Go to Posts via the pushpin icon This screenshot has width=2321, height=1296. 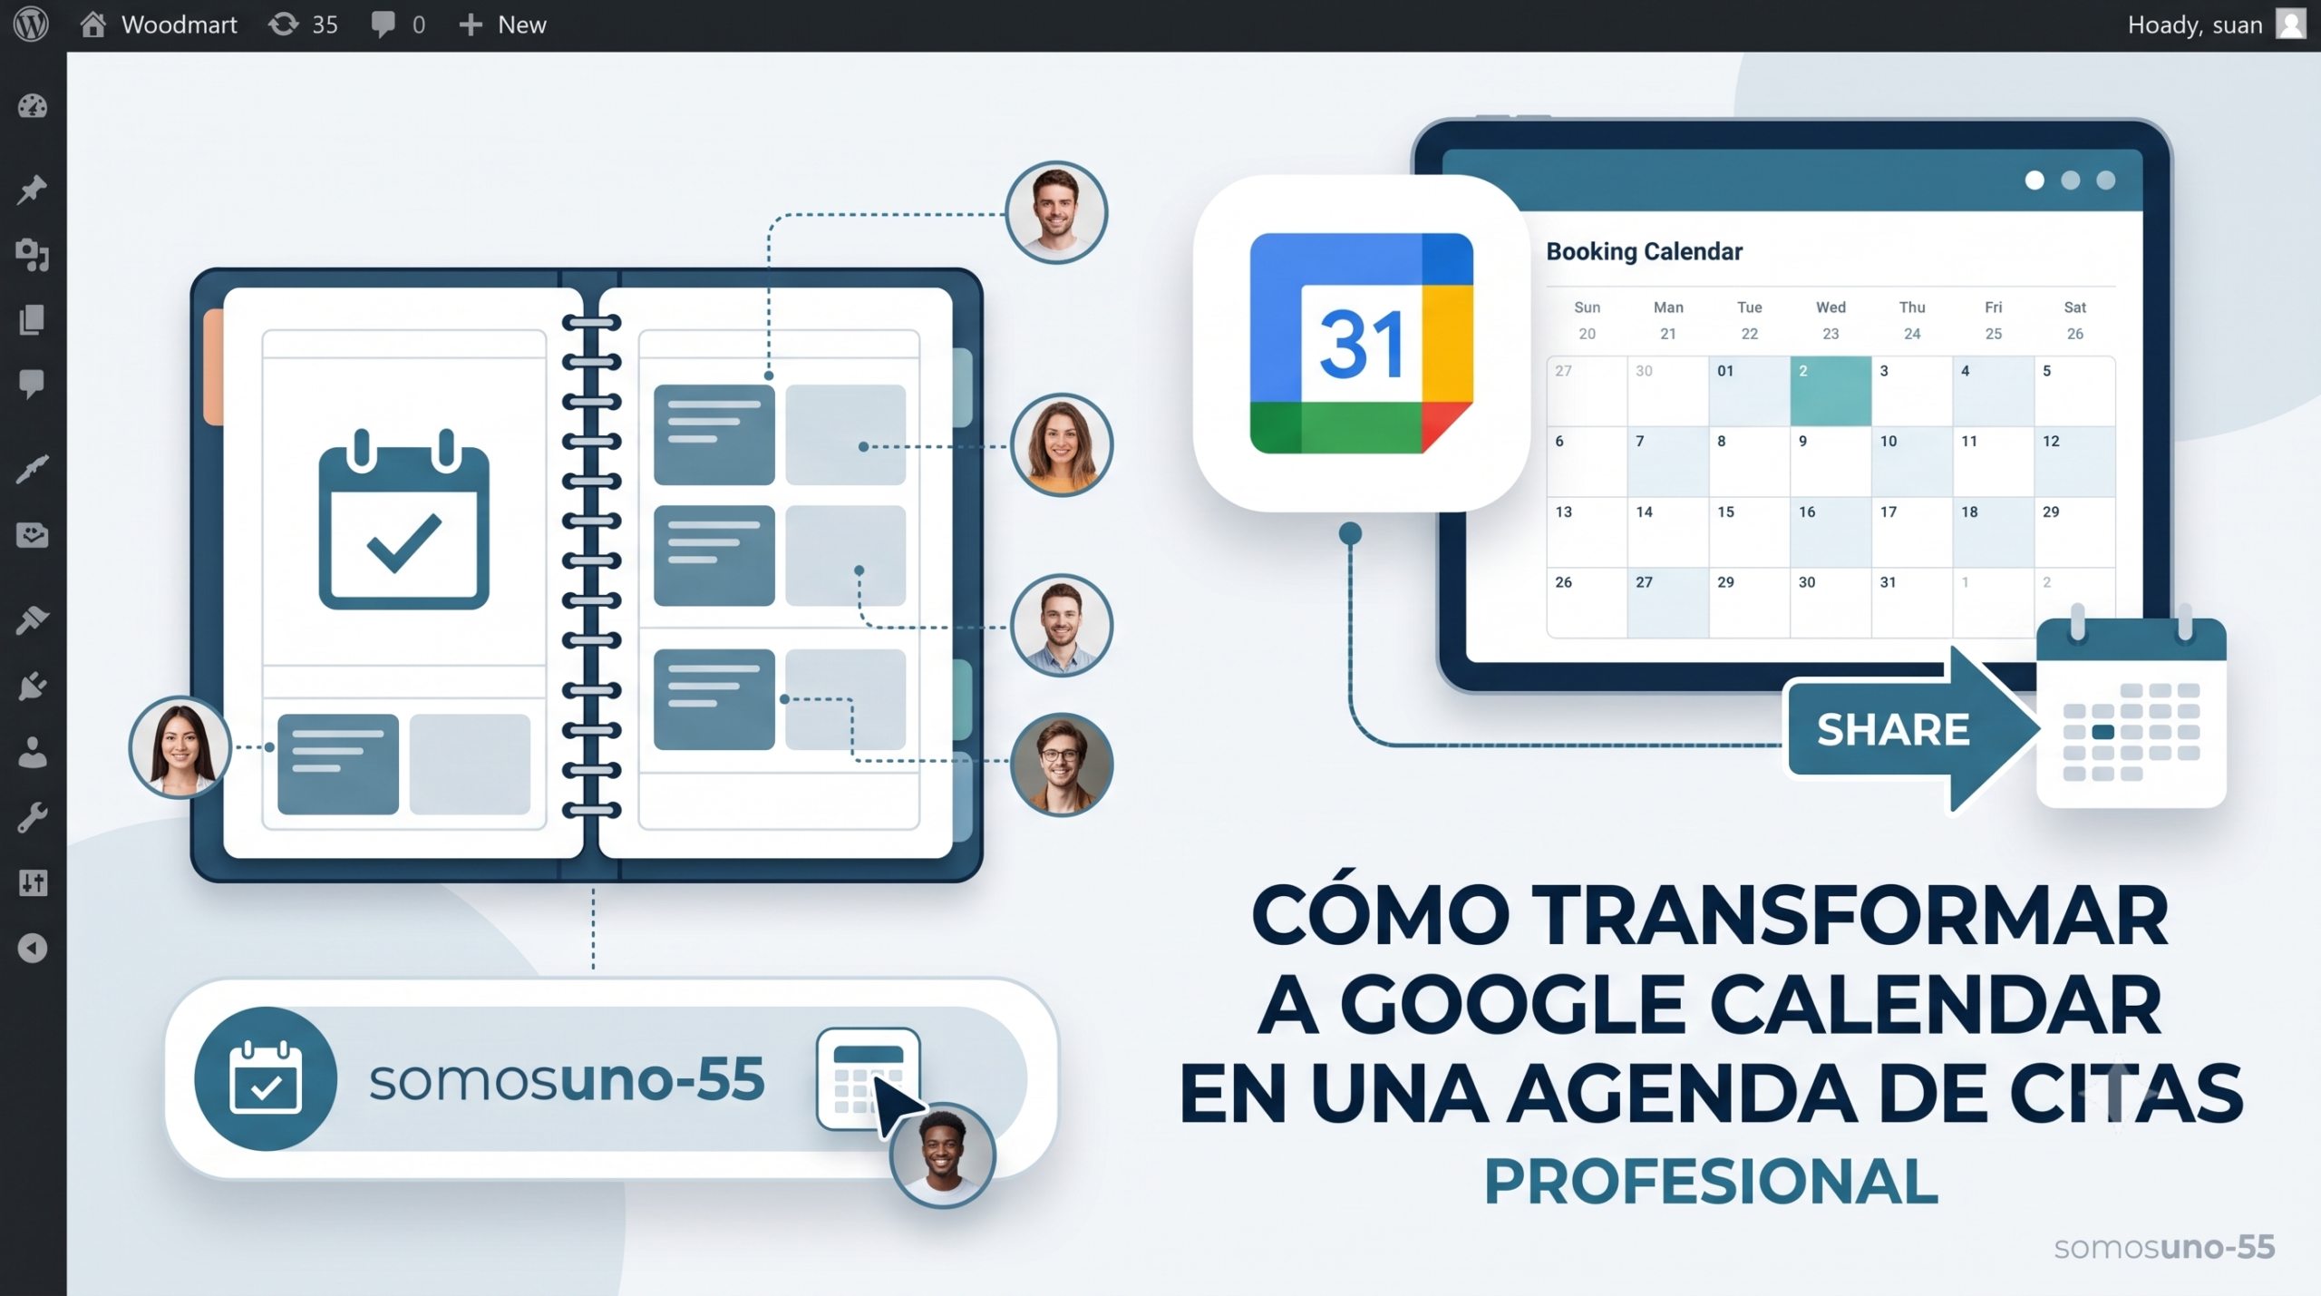click(33, 190)
